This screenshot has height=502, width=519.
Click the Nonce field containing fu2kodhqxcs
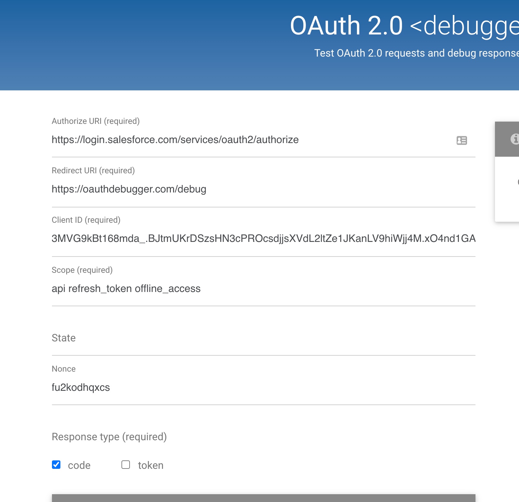[x=263, y=388]
